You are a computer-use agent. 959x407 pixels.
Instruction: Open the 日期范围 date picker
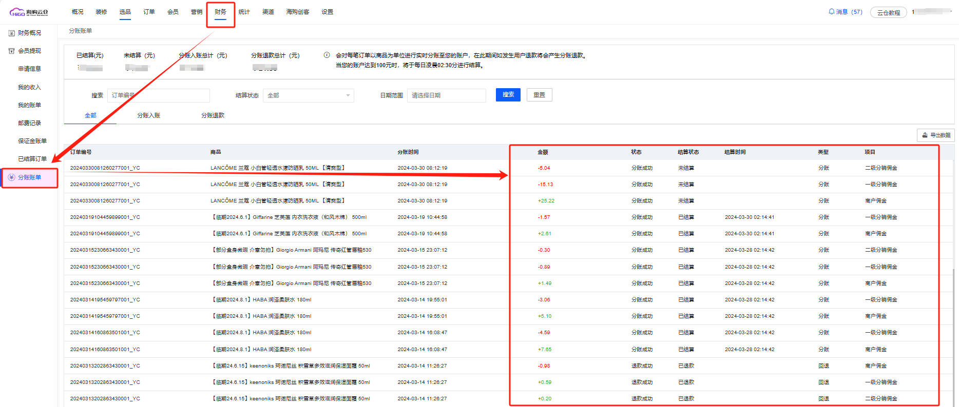(x=446, y=95)
